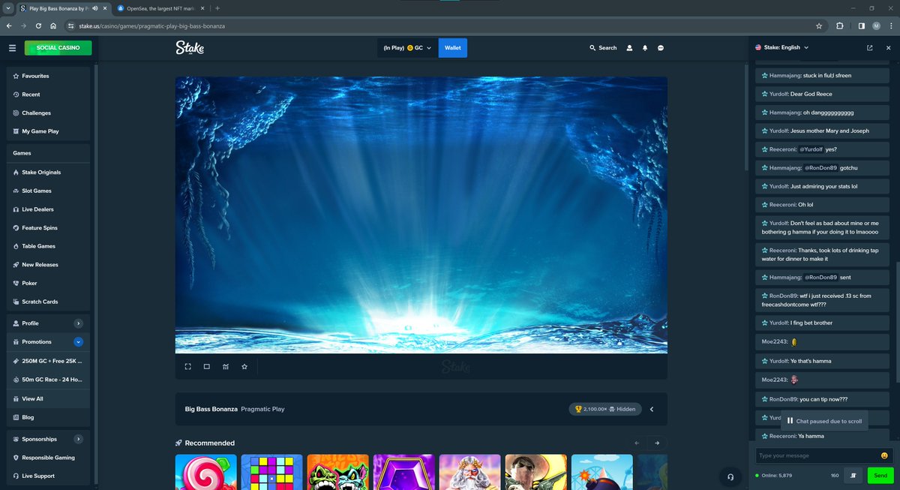Viewport: 900px width, 490px height.
Task: Open the Wallet
Action: tap(452, 48)
